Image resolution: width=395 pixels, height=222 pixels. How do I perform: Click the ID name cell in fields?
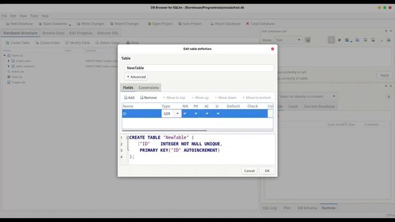pos(141,113)
